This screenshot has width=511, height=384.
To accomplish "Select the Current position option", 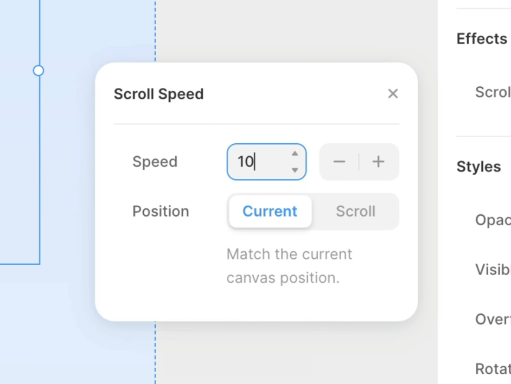I will pyautogui.click(x=270, y=212).
